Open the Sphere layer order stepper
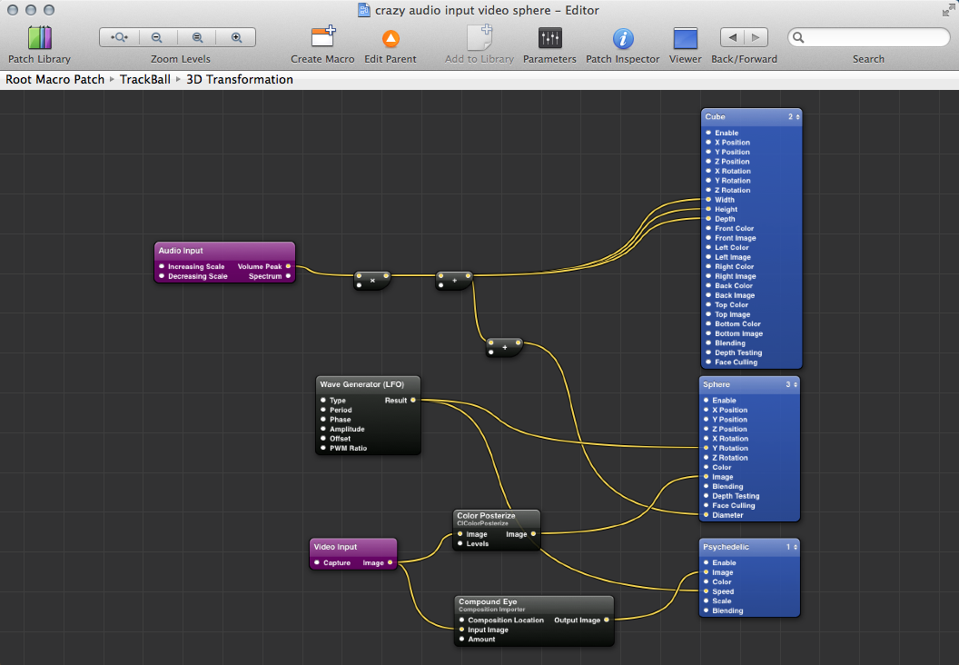 [791, 385]
